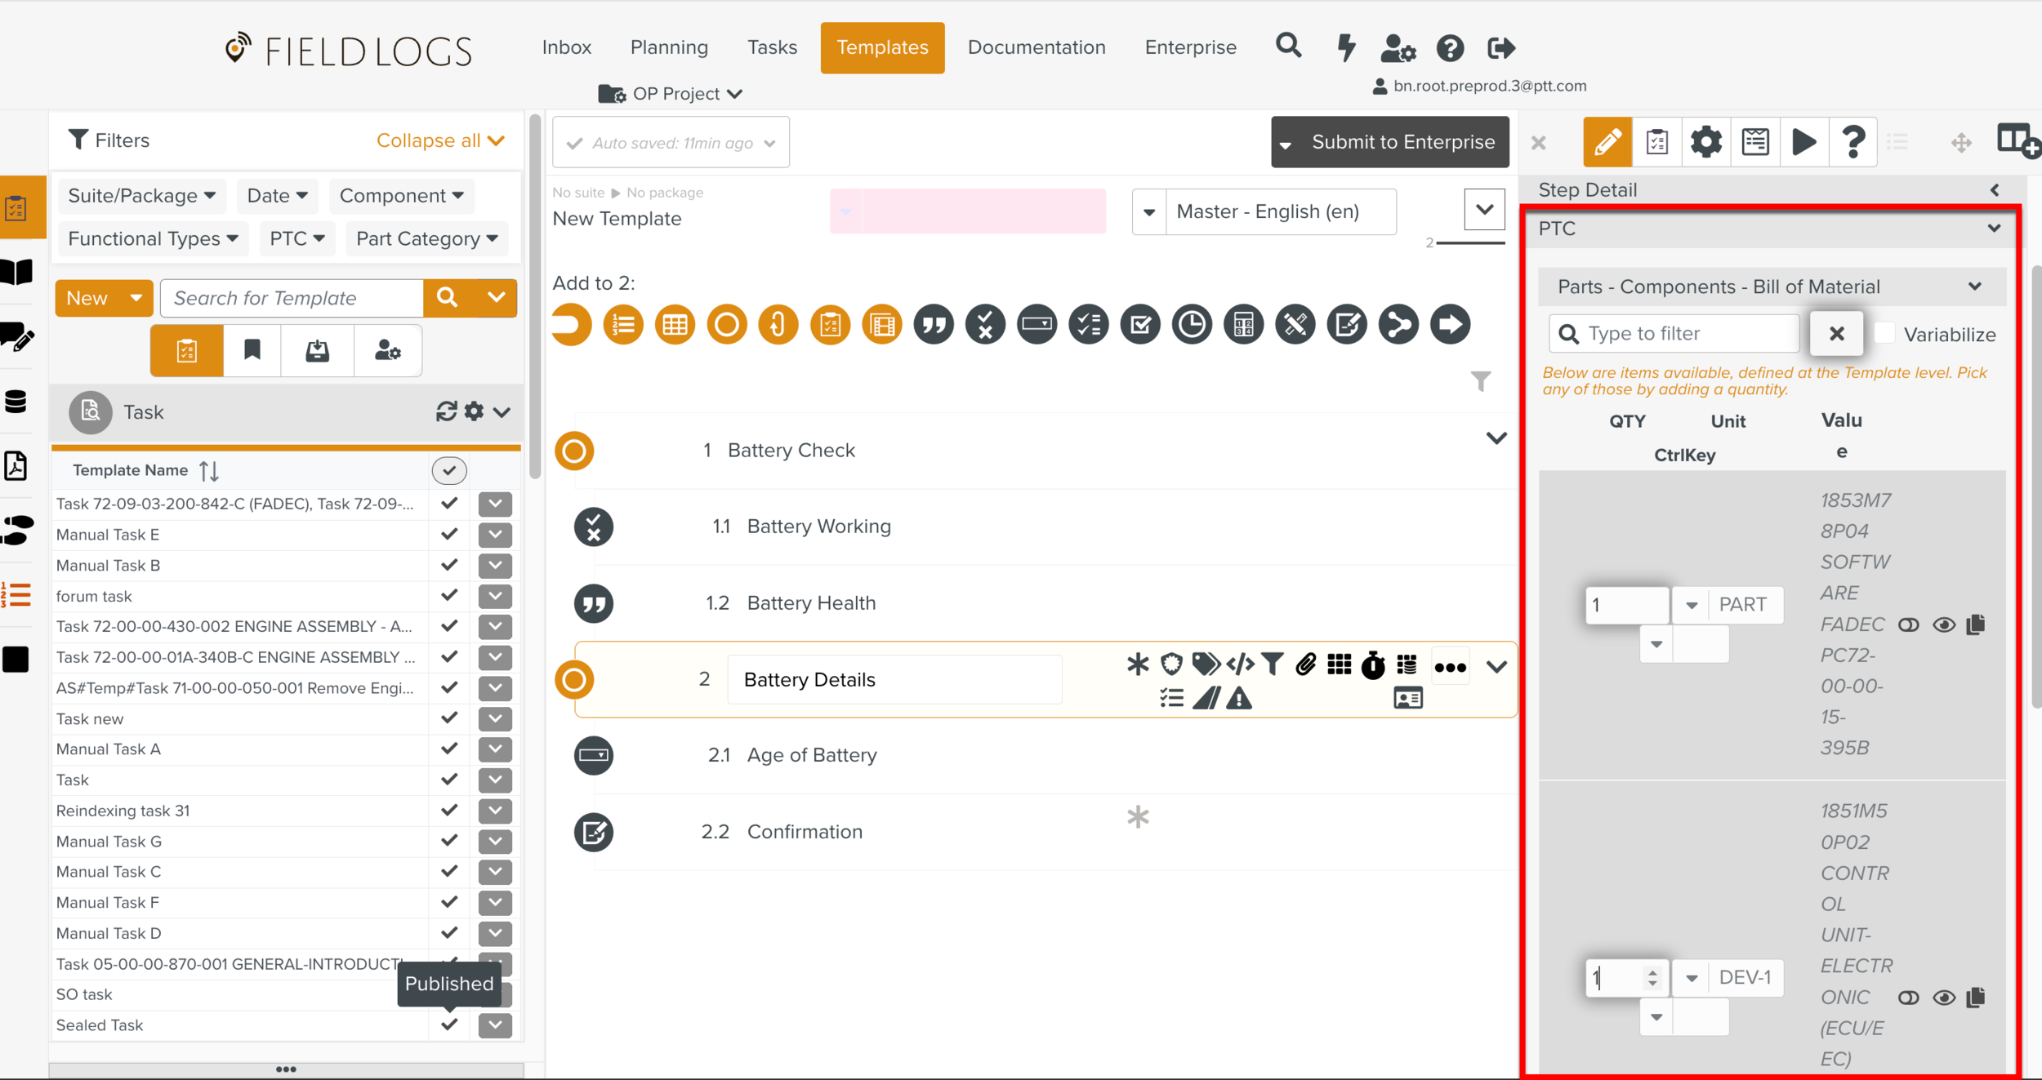Open the filter funnel icon on Battery Details
This screenshot has width=2042, height=1080.
(x=1271, y=664)
